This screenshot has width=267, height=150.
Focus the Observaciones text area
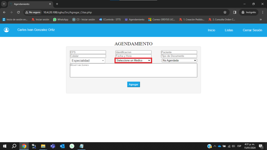[133, 70]
